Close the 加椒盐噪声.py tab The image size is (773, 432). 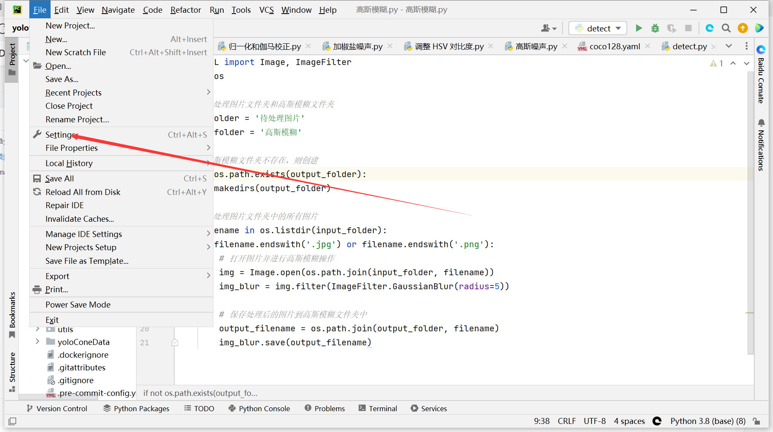pyautogui.click(x=390, y=46)
